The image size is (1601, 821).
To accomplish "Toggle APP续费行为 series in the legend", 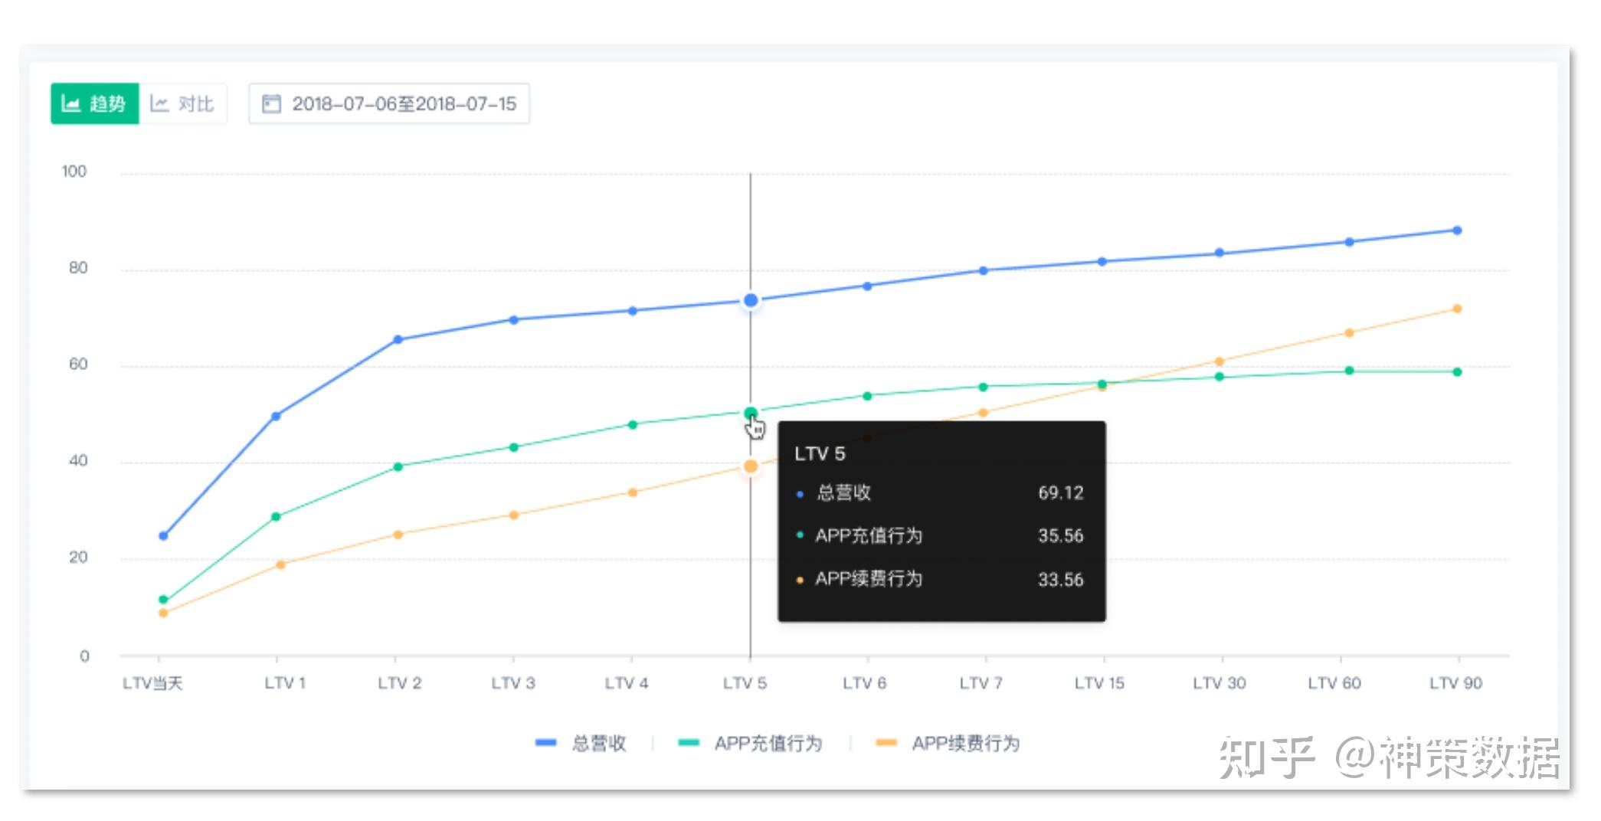I will [x=948, y=743].
